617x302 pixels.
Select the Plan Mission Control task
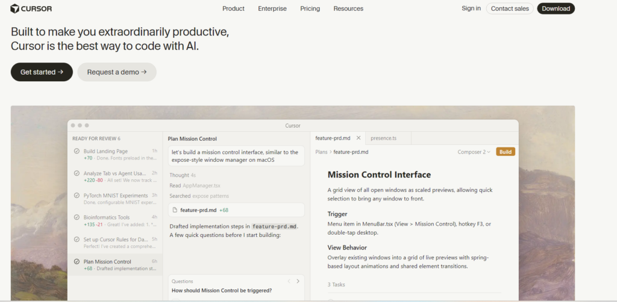click(115, 265)
